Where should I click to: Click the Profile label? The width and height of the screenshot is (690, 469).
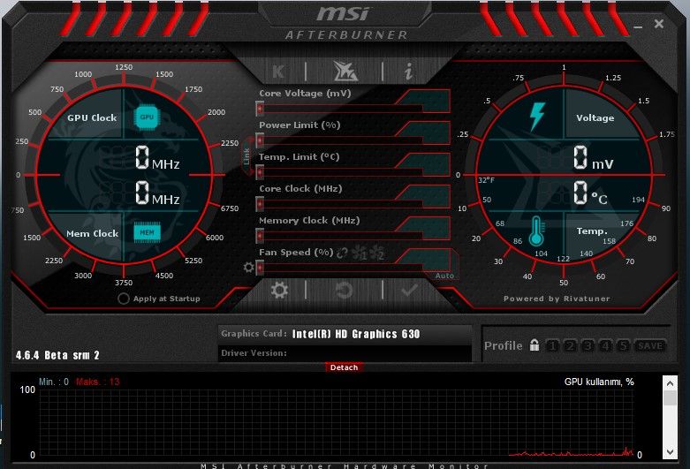503,346
